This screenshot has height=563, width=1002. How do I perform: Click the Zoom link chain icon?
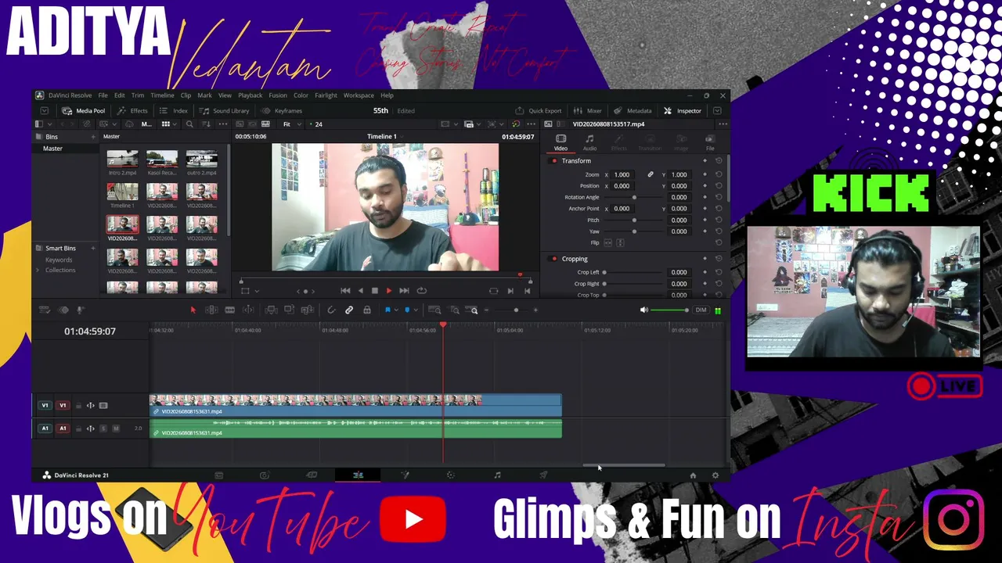click(651, 175)
